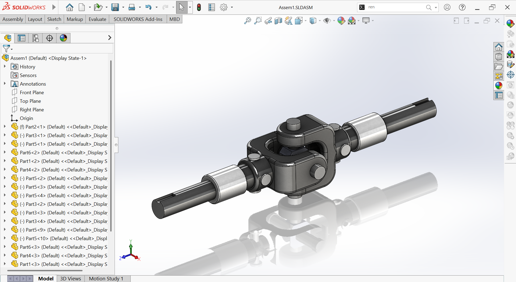Screen dimensions: 516x282
Task: Open View Palette icon in task pane
Action: pyautogui.click(x=499, y=76)
